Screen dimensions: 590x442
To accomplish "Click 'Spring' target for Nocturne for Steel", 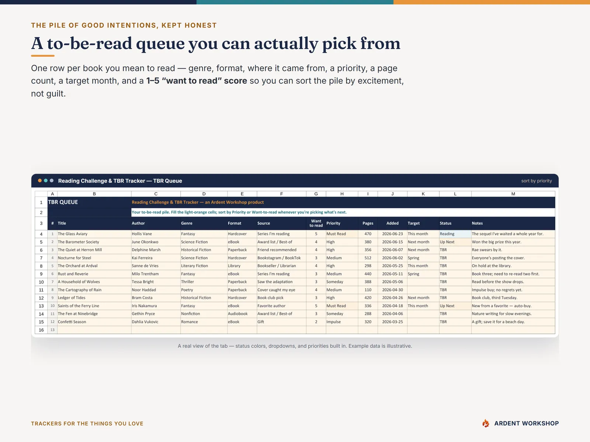I will pyautogui.click(x=423, y=258).
